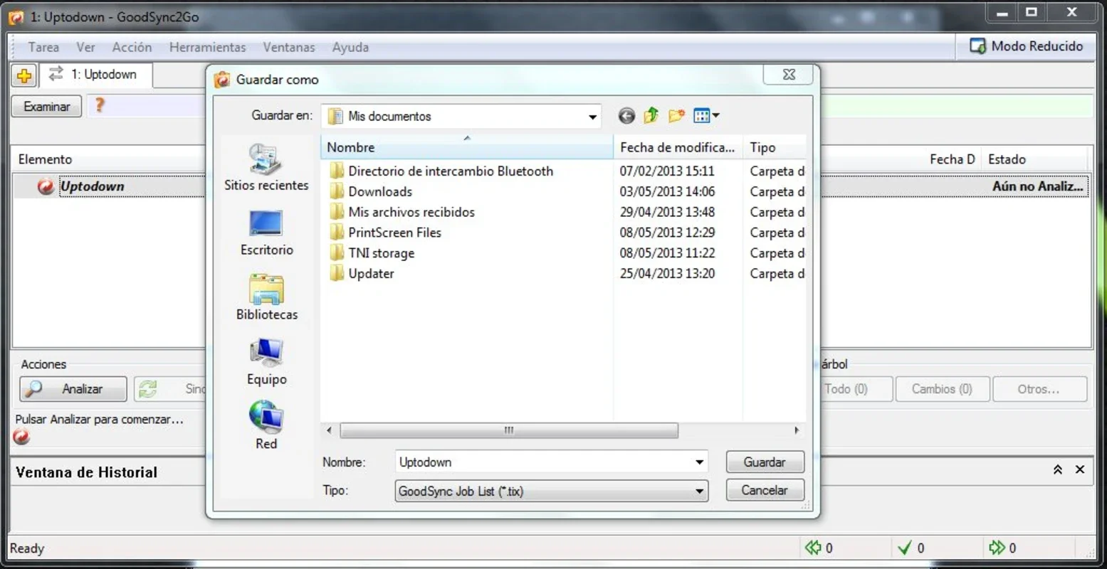Viewport: 1107px width, 569px height.
Task: Click the GoodSync icon in dialog title
Action: click(223, 80)
